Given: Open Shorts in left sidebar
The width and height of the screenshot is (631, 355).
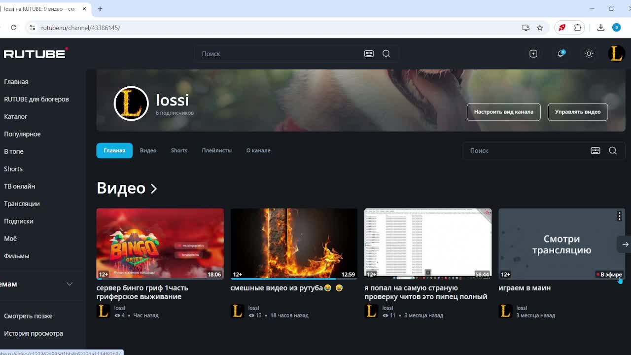Looking at the screenshot, I should tap(13, 169).
